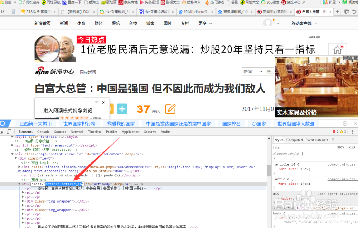This screenshot has height=228, width=358.
Task: Expand the 更多 menu in Sina nav
Action: (x=205, y=23)
